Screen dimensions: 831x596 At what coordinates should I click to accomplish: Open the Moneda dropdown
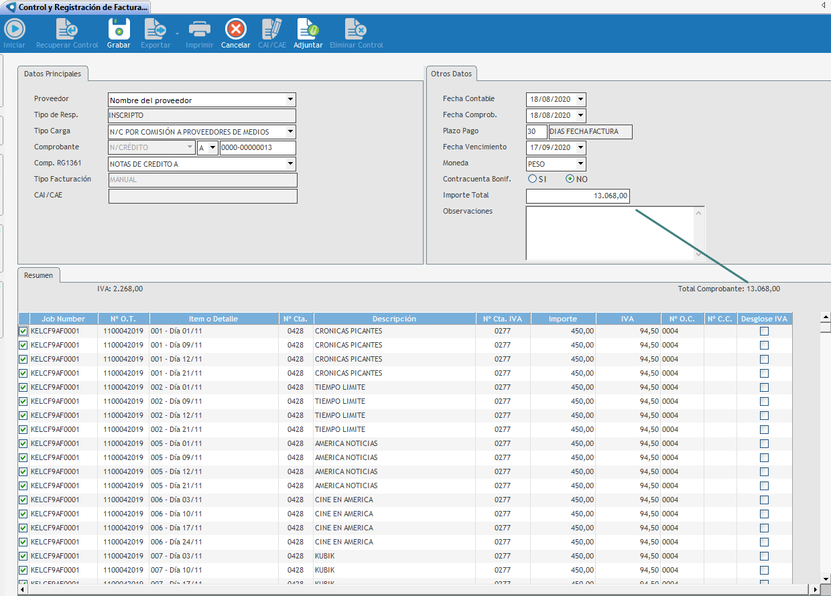pyautogui.click(x=580, y=163)
